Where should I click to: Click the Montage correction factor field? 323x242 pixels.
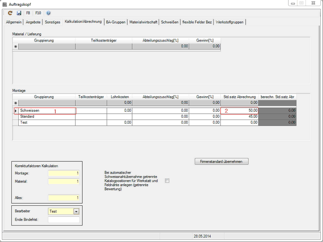(63, 173)
